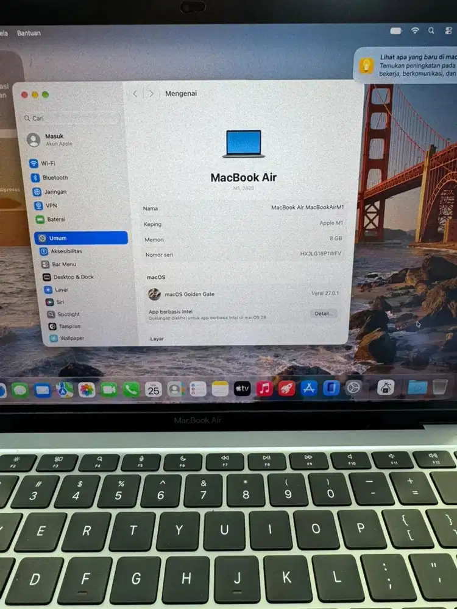This screenshot has height=609, width=457.
Task: Open Tampilan appearance settings
Action: coord(65,326)
